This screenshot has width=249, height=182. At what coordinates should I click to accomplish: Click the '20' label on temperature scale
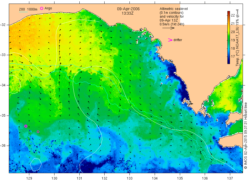(233, 32)
